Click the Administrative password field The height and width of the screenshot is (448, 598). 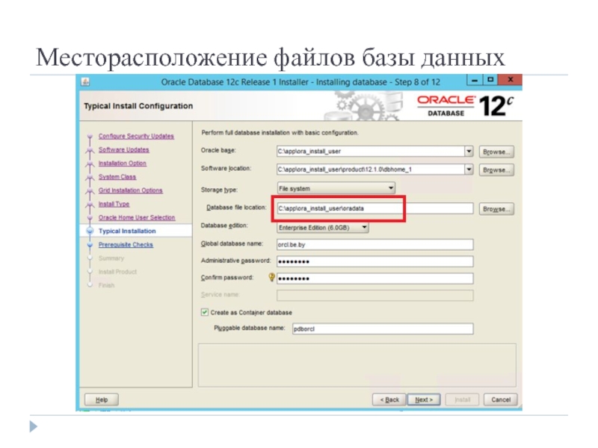coord(375,261)
